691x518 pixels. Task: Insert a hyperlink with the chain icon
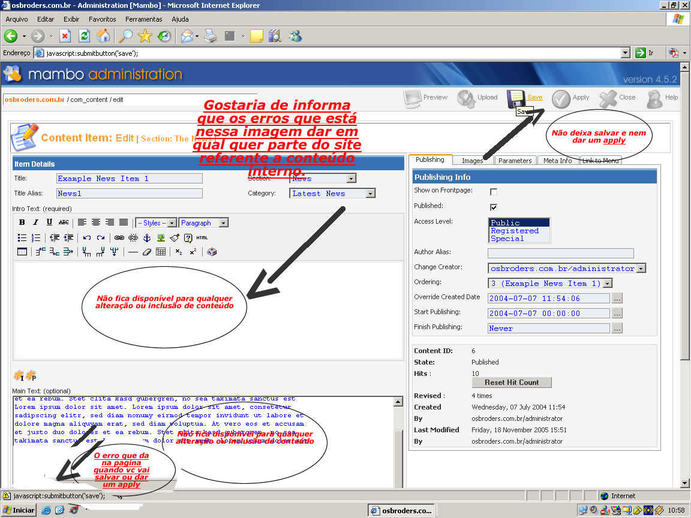tap(119, 237)
